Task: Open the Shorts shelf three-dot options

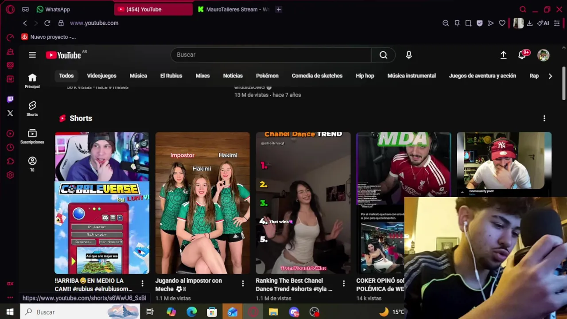Action: [544, 118]
